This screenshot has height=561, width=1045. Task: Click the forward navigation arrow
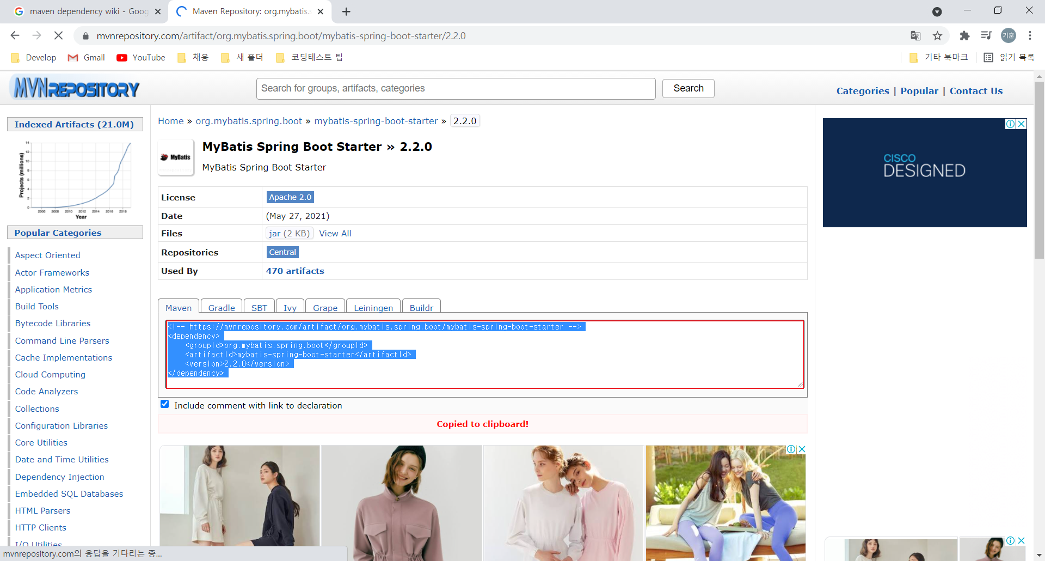point(36,35)
